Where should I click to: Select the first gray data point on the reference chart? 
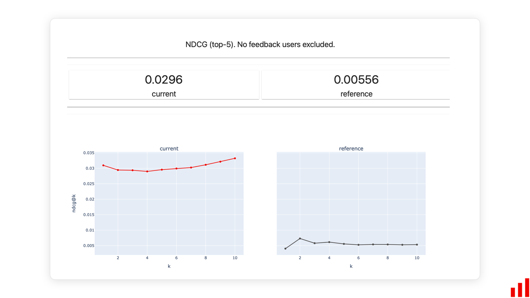[285, 249]
